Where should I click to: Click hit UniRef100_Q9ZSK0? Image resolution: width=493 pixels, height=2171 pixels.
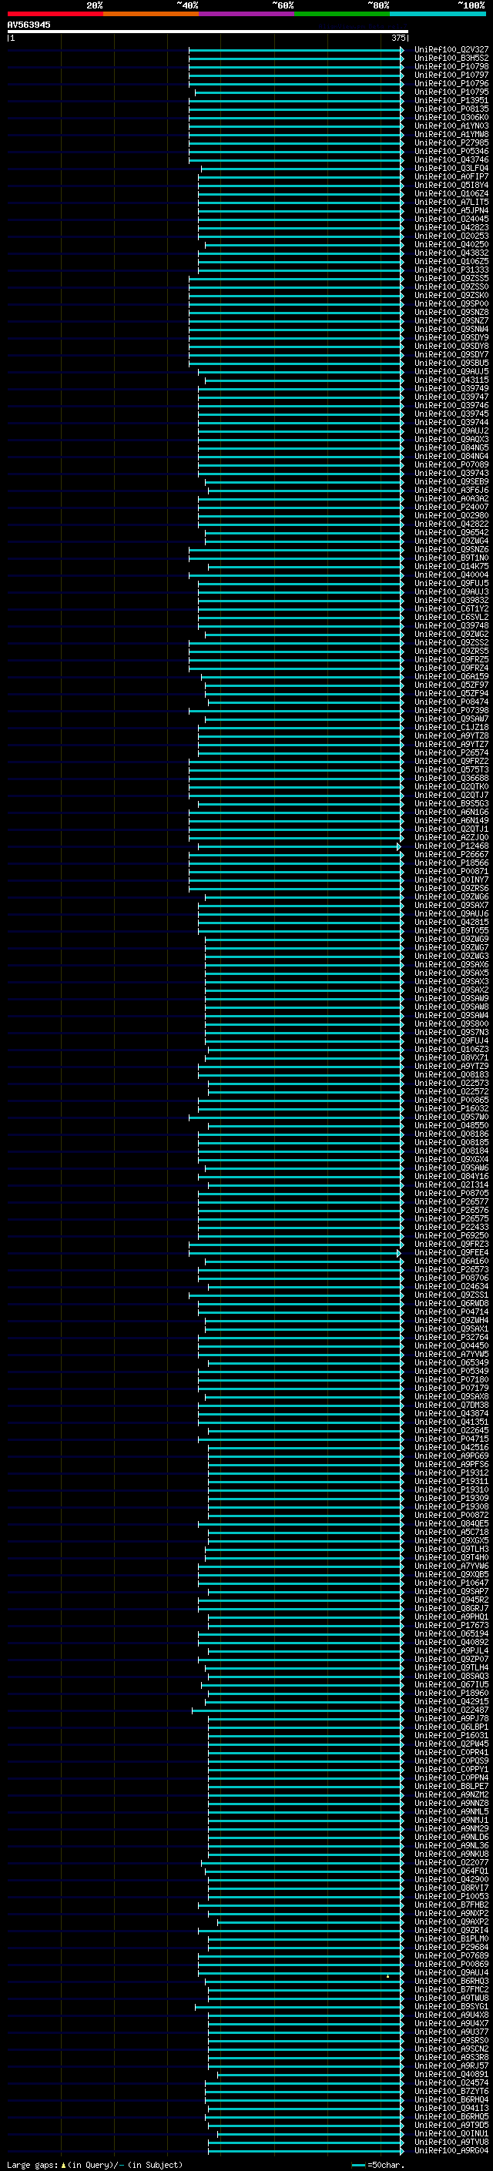[x=451, y=295]
